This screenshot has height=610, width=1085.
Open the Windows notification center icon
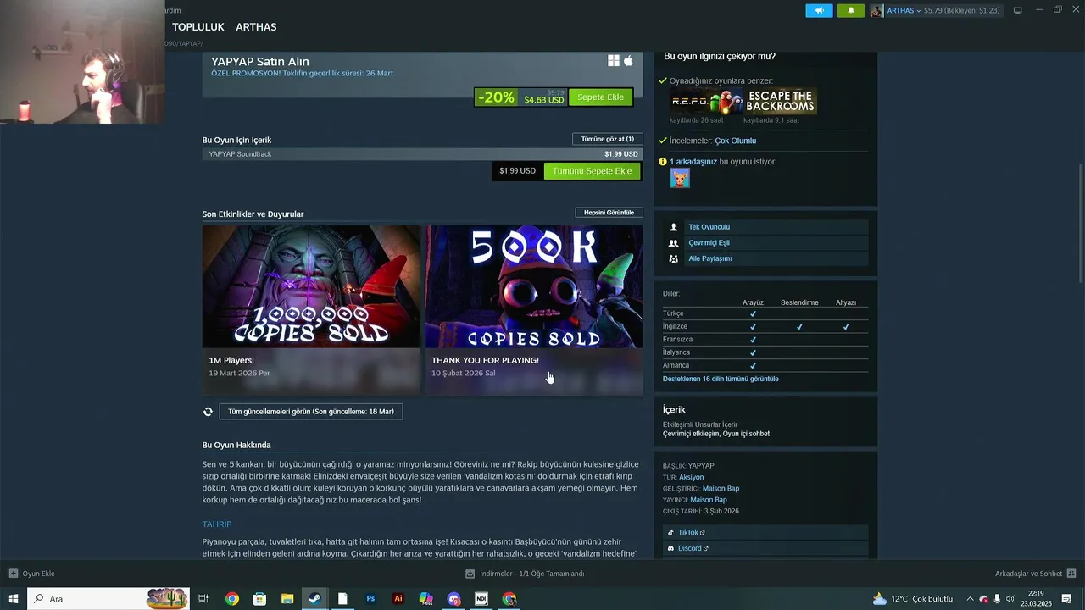point(1066,599)
